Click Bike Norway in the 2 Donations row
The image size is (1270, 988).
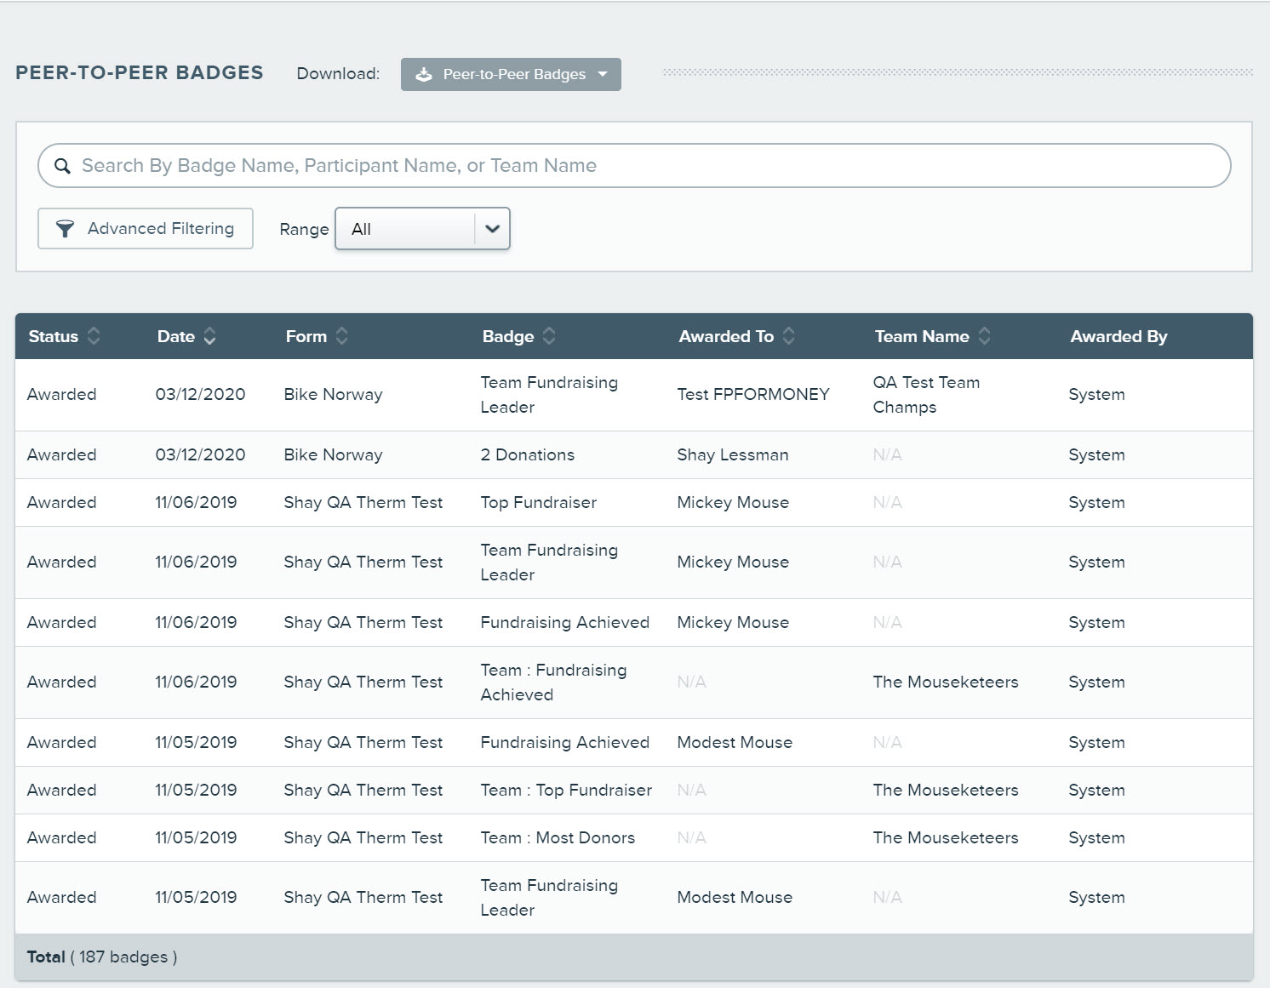[x=333, y=455]
